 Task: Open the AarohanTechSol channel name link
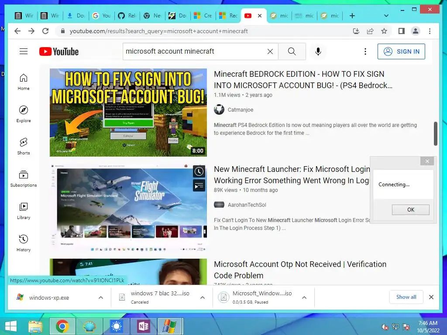[247, 205]
